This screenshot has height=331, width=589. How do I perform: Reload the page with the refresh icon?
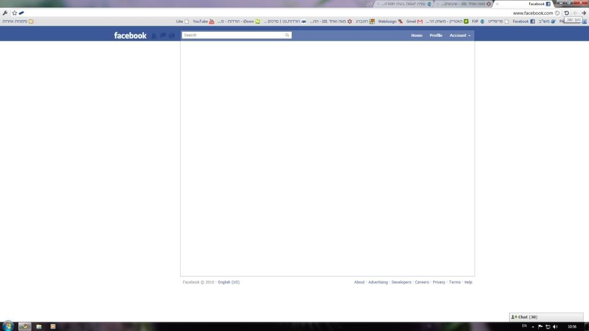click(x=567, y=13)
